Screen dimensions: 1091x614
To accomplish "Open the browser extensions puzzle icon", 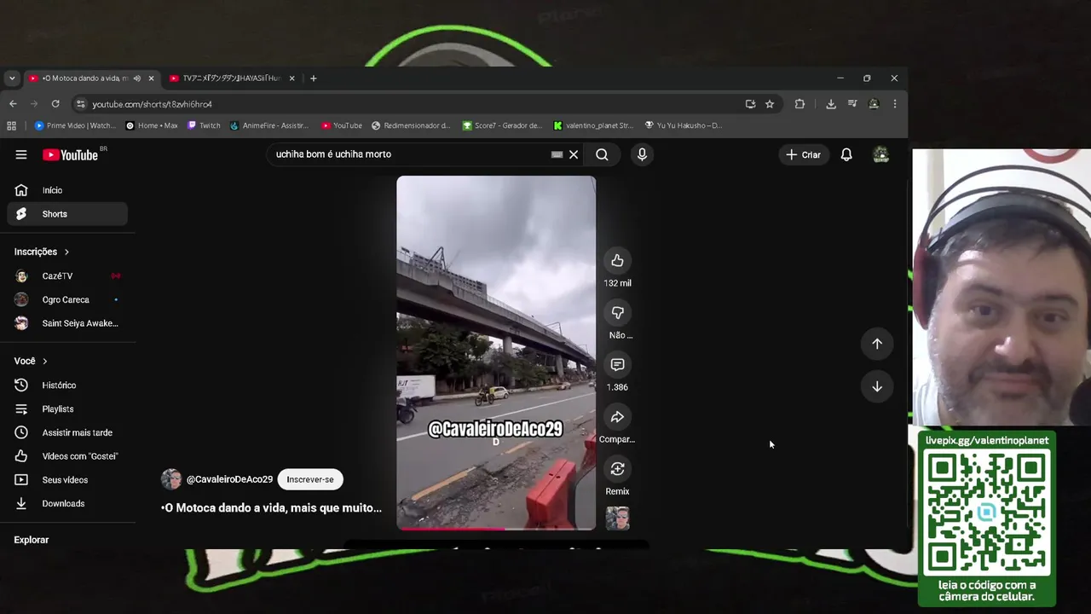I will point(799,104).
